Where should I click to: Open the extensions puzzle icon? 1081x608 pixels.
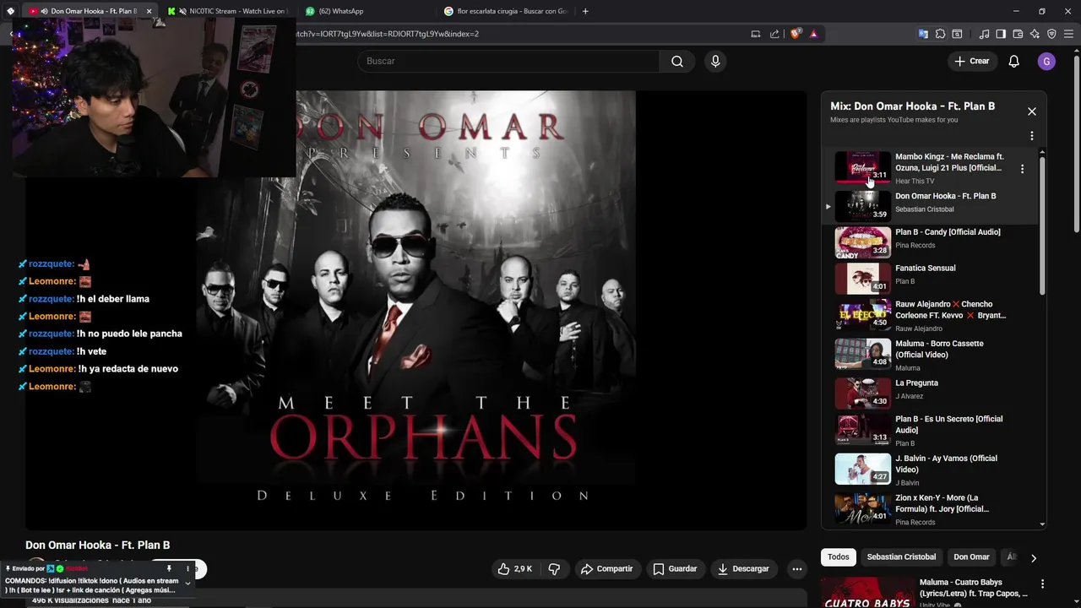pos(940,34)
